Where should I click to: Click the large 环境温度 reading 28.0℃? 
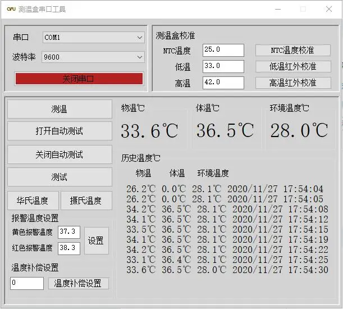[x=299, y=130]
